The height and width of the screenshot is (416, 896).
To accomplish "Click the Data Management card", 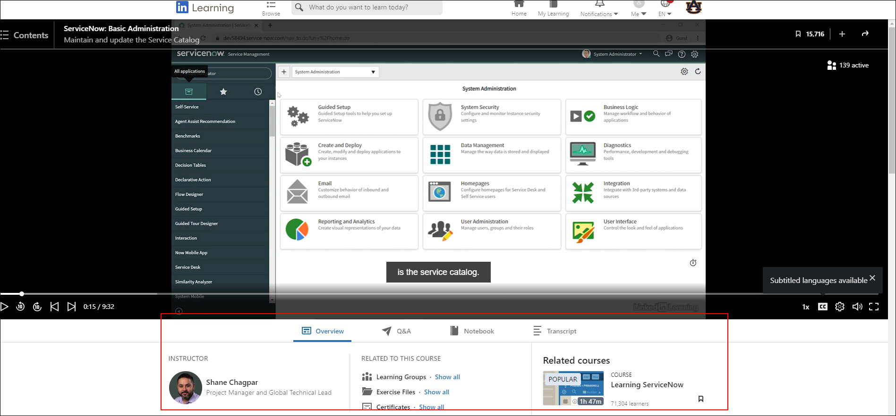I will coord(492,155).
